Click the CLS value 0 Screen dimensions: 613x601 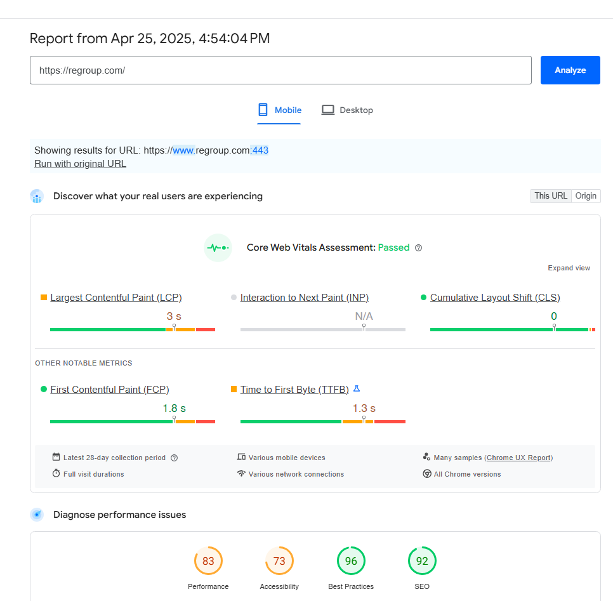coord(554,316)
